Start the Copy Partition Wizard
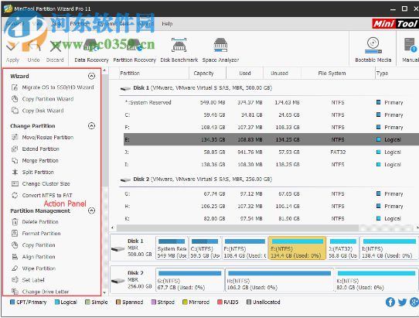Viewport: 419px width, 318px height. tap(48, 99)
